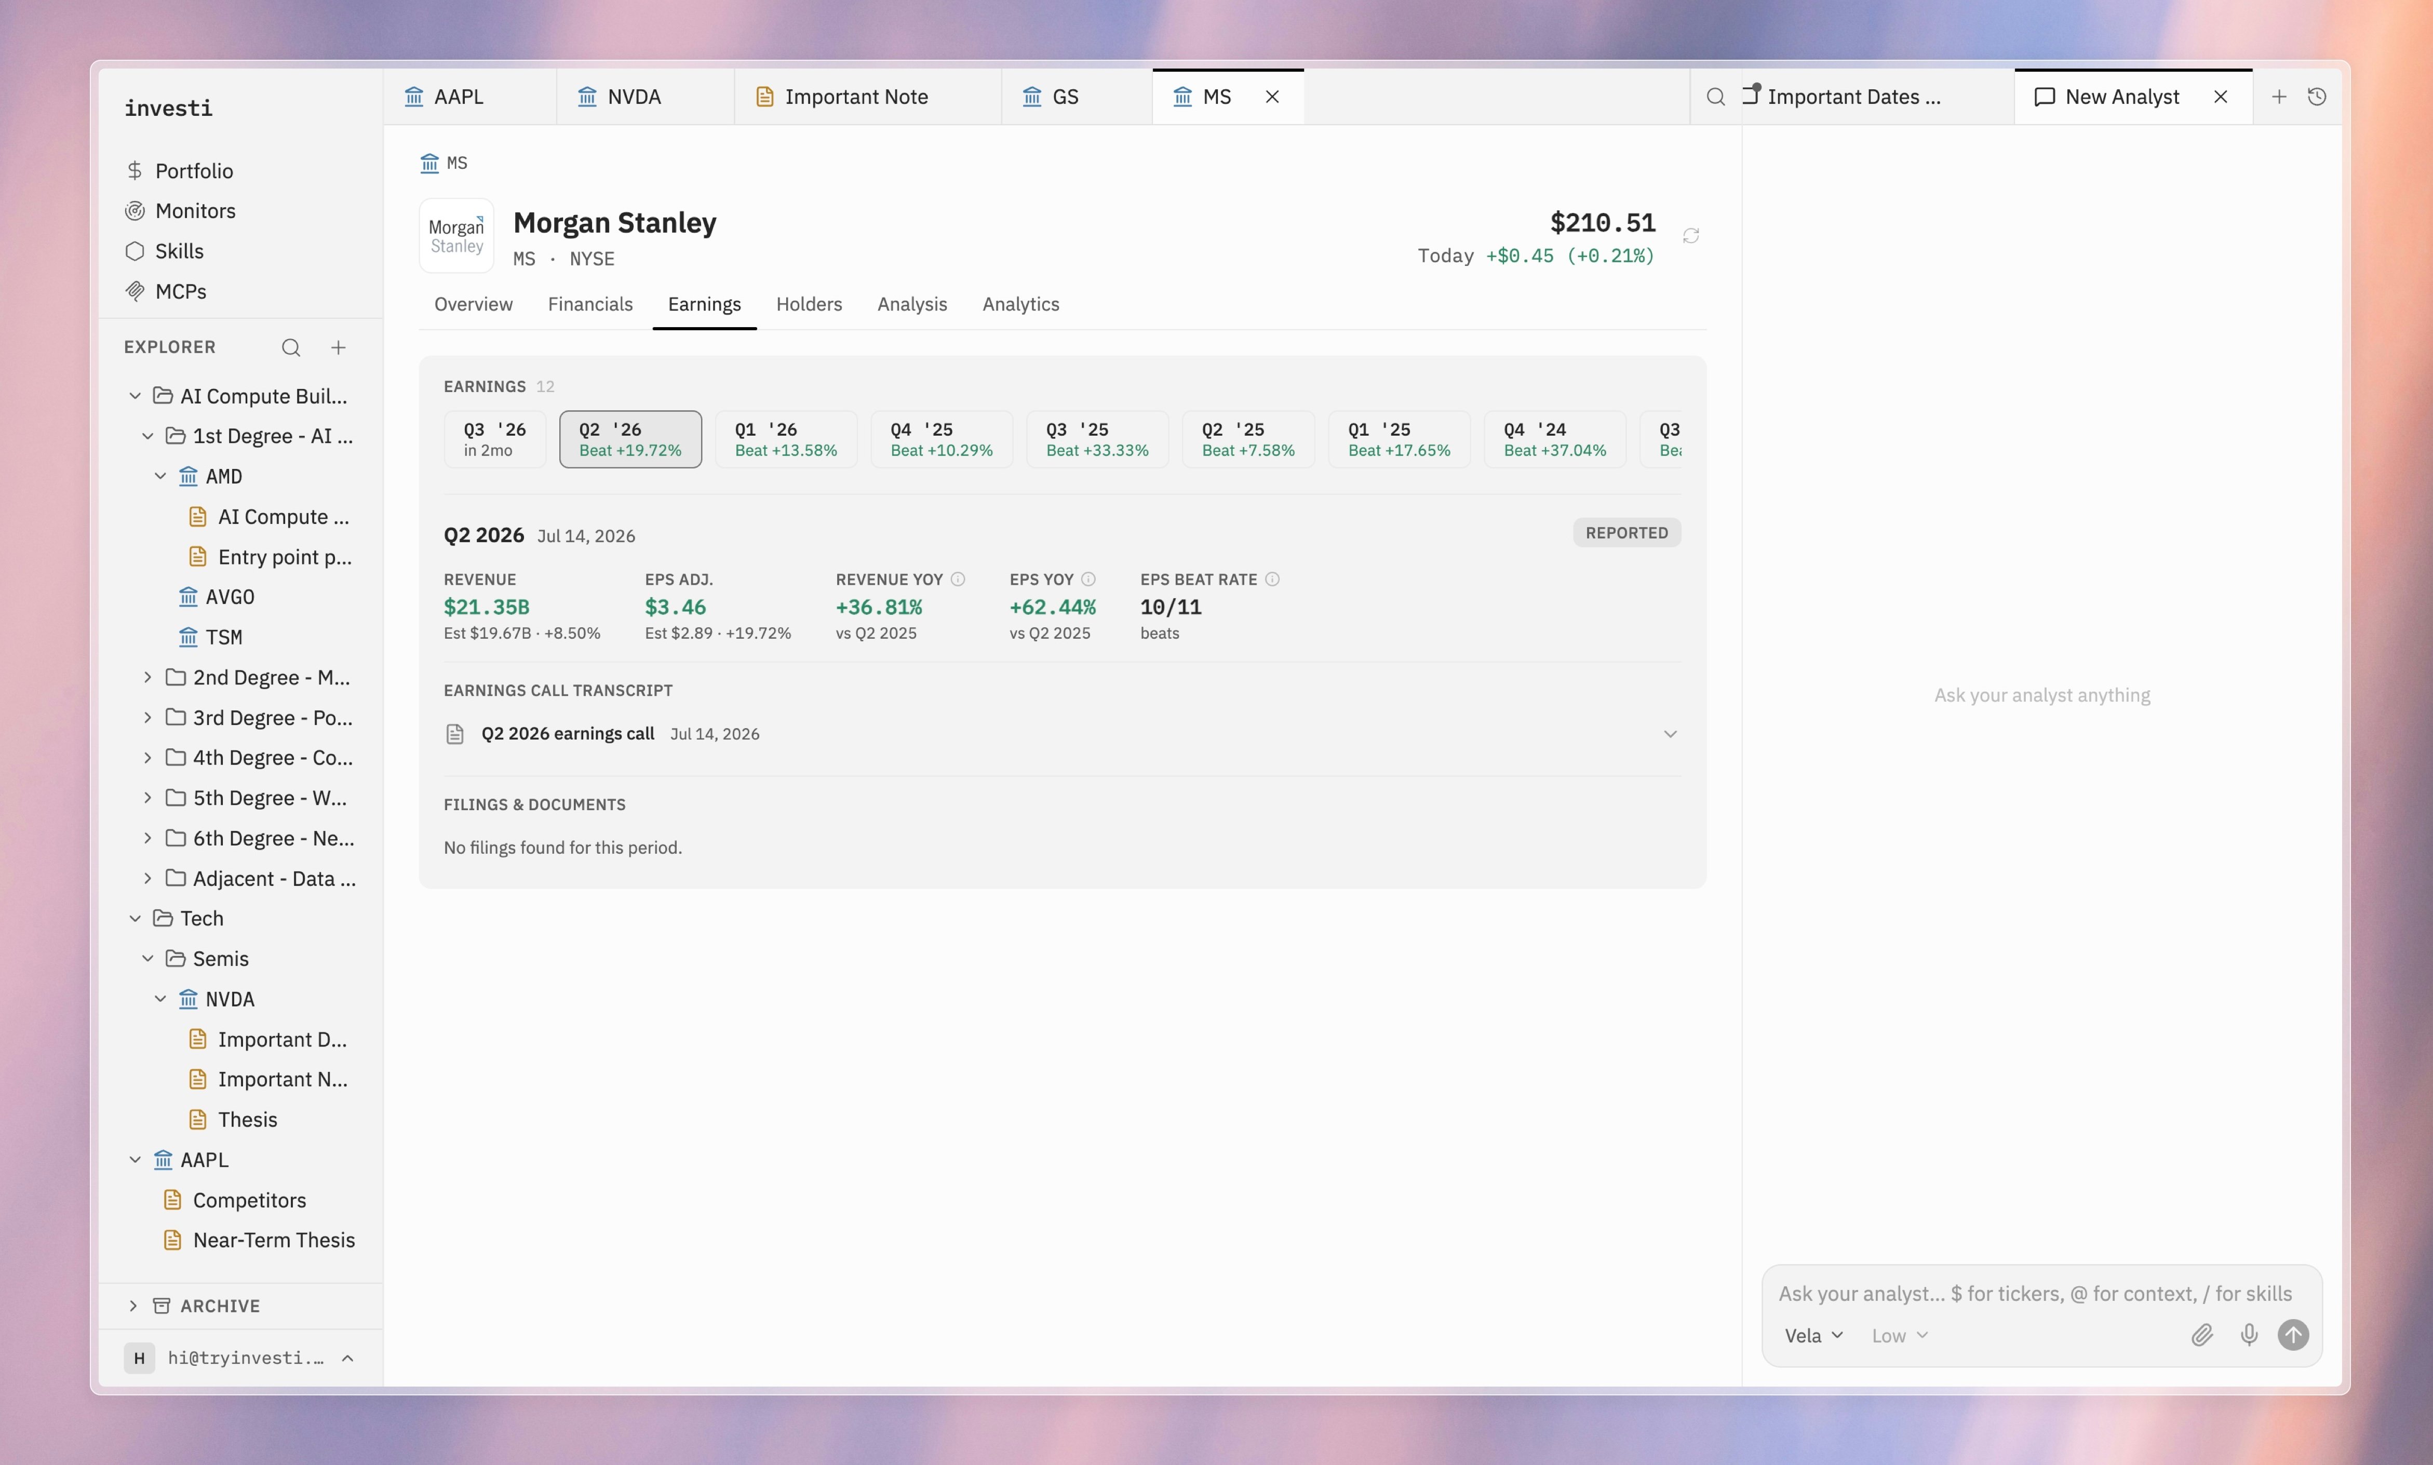Select the Analytics sub-tab
The width and height of the screenshot is (2433, 1465).
[1020, 304]
